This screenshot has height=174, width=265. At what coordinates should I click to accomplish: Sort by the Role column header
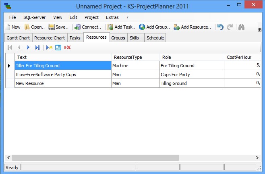[192, 57]
